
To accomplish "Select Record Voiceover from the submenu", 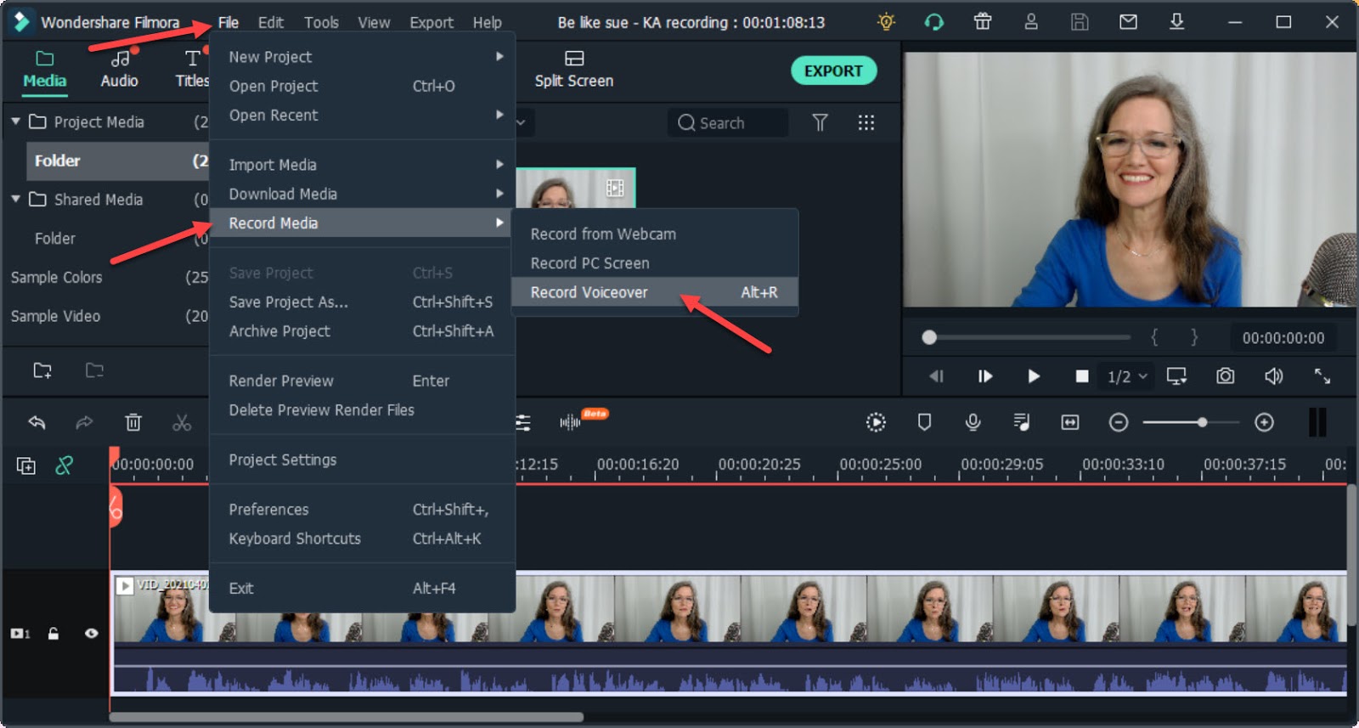I will point(589,292).
